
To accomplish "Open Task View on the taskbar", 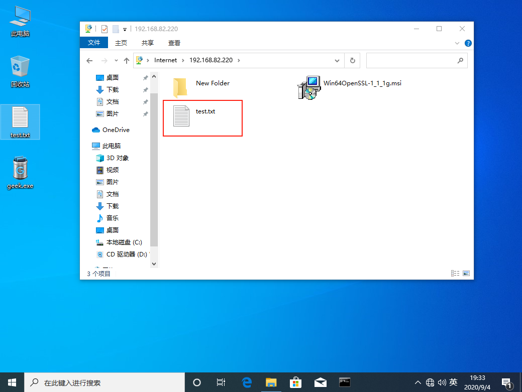I will [x=221, y=382].
